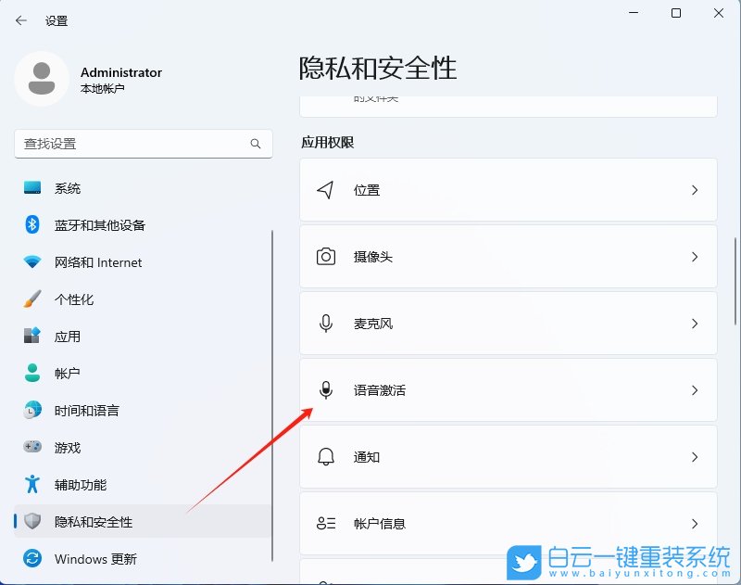Image resolution: width=741 pixels, height=585 pixels.
Task: Open 蓝牙和其他设备 via its Bluetooth icon
Action: coord(33,225)
